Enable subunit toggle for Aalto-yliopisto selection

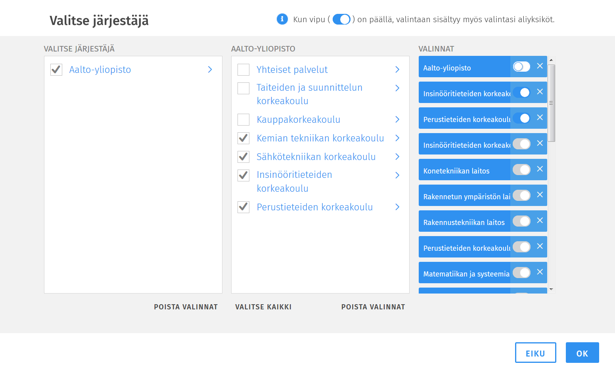pos(521,67)
